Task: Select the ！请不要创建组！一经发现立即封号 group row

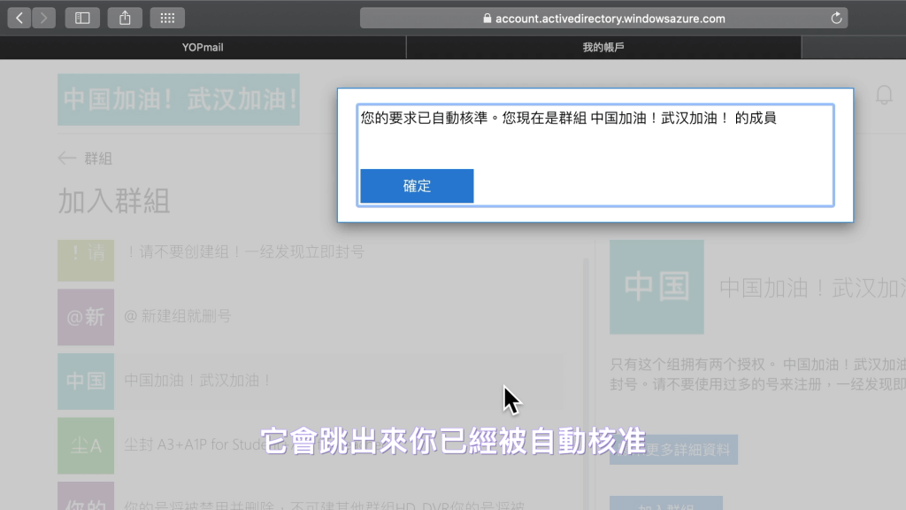Action: 311,260
